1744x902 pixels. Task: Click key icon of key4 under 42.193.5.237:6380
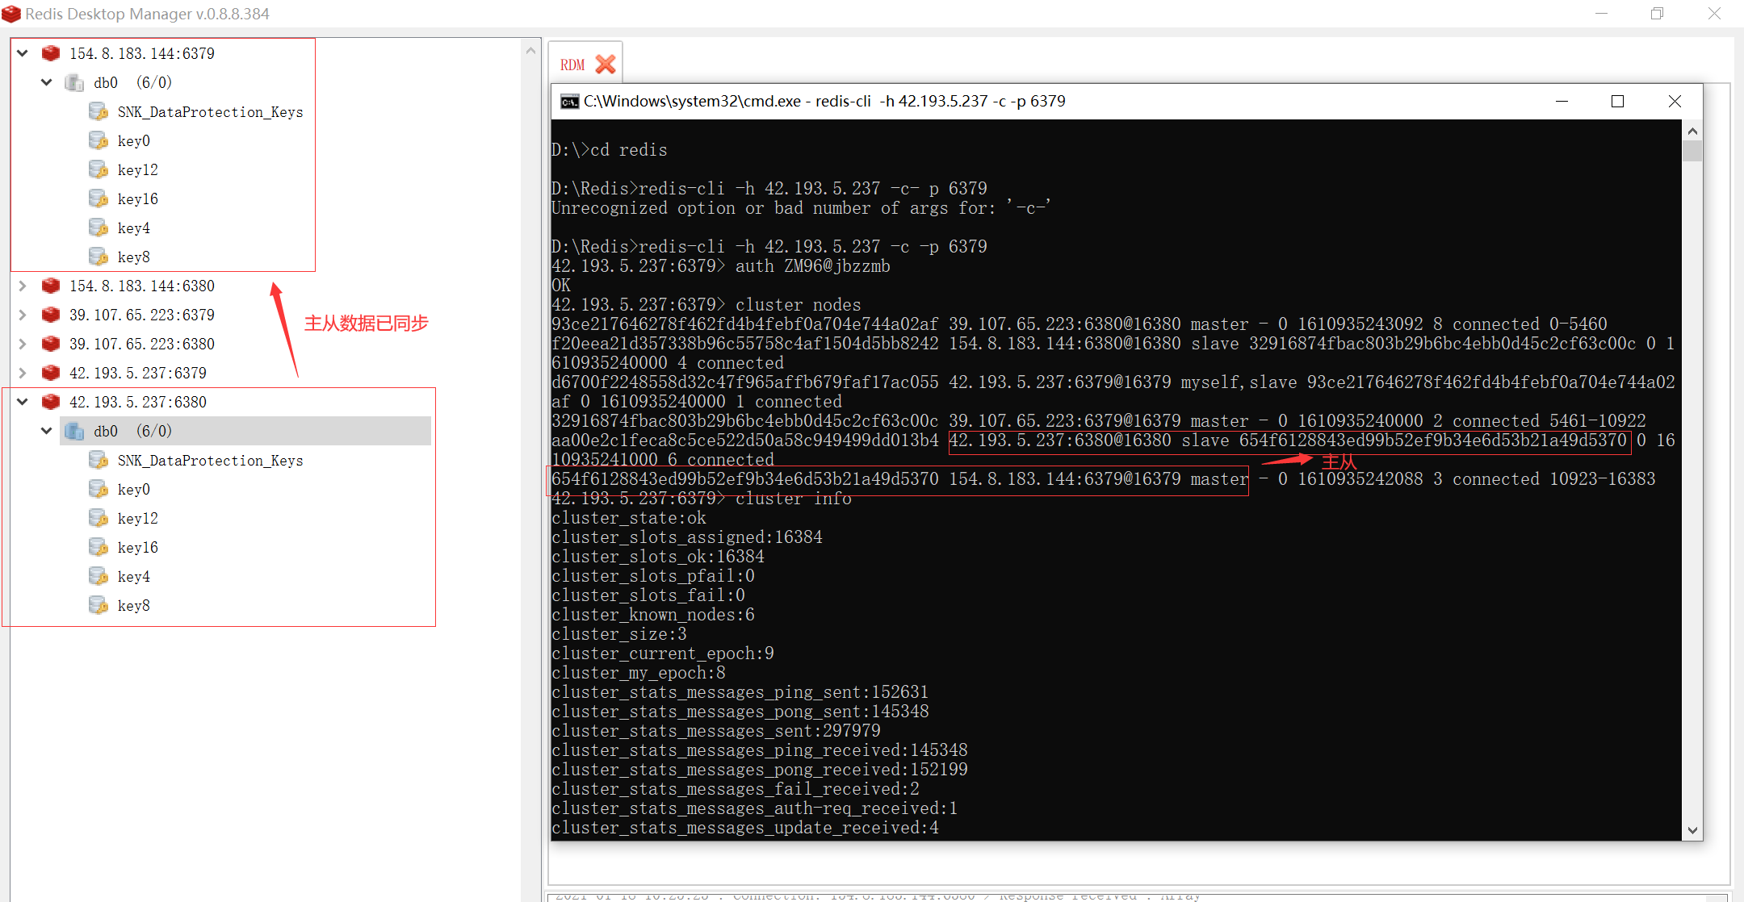click(99, 576)
